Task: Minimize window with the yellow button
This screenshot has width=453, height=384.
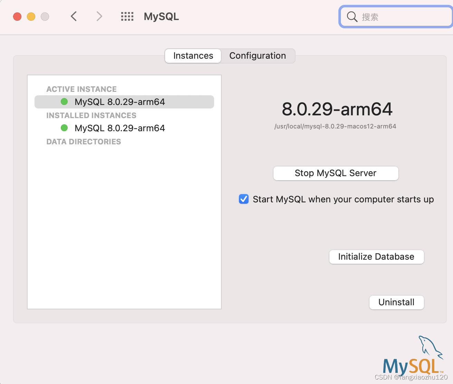Action: [x=31, y=17]
